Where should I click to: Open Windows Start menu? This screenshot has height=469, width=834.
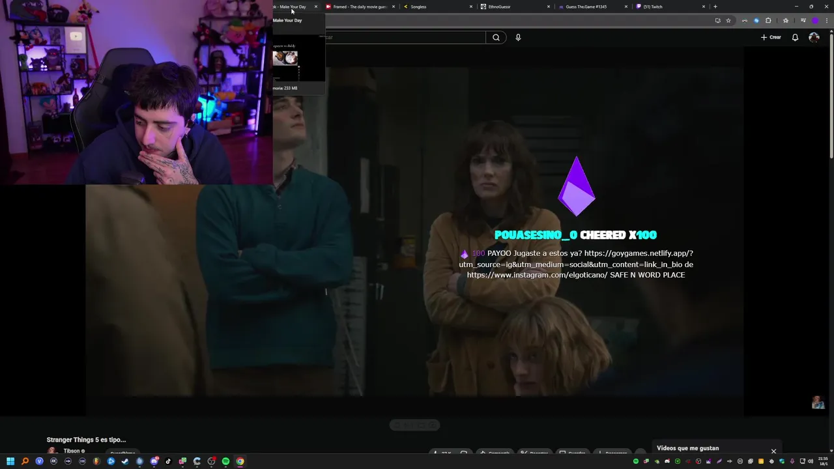(10, 461)
